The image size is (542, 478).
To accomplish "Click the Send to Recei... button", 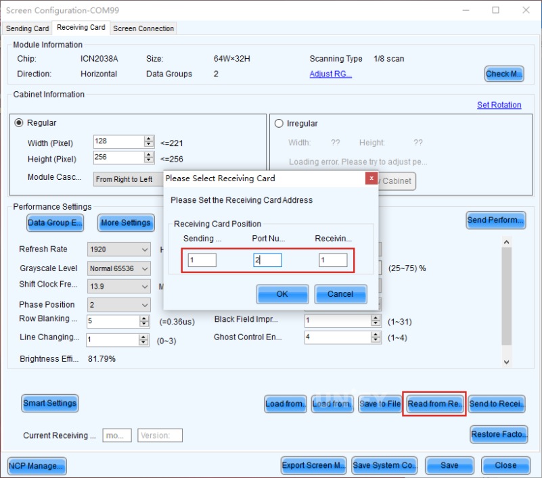I will point(497,404).
